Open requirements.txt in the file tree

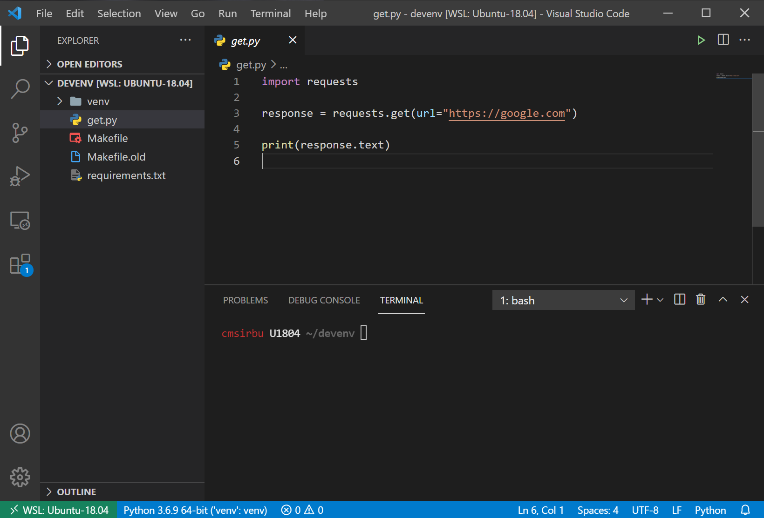coord(123,175)
